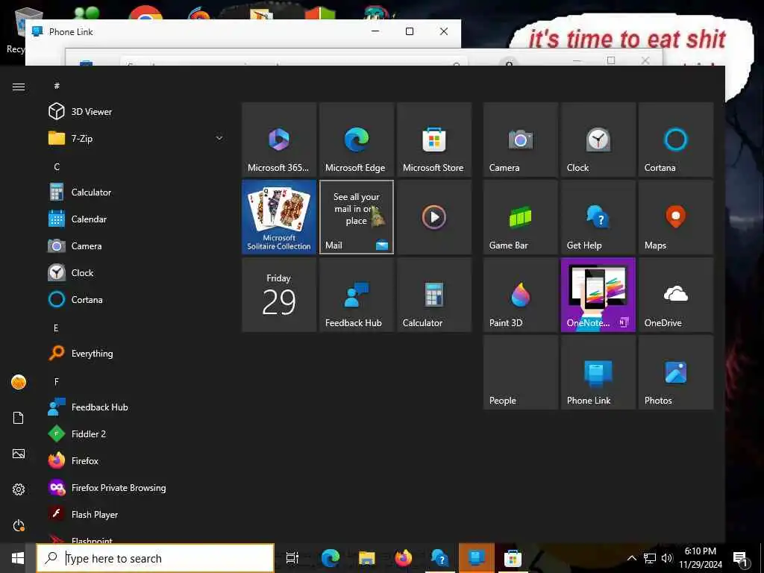Open the Maps tile
Screen dimensions: 764x573
pyautogui.click(x=676, y=217)
